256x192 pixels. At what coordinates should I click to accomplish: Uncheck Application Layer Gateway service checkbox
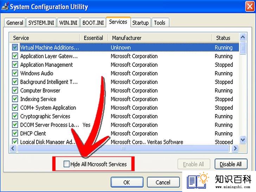(15, 56)
